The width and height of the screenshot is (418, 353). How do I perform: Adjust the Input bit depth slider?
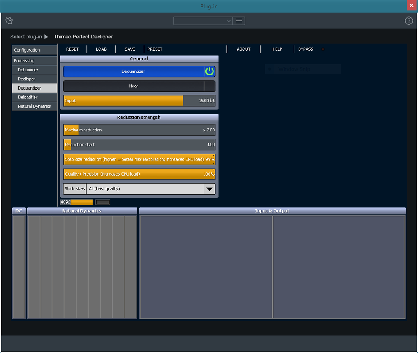click(x=139, y=101)
